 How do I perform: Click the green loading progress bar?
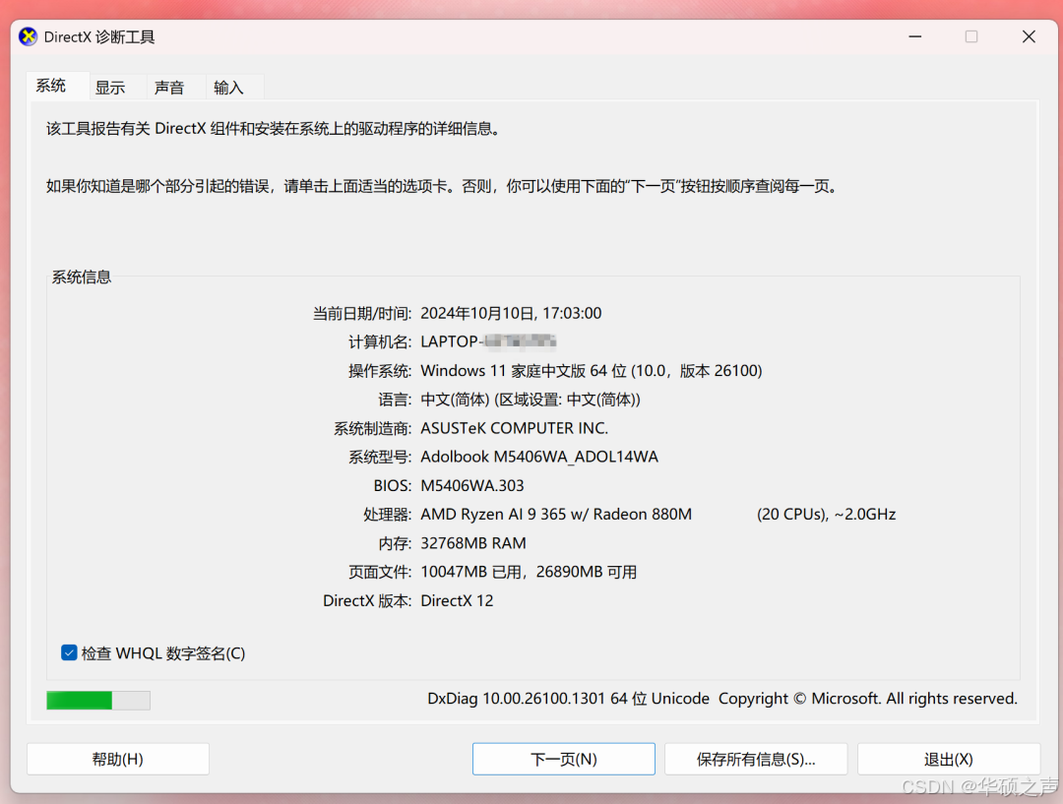pos(98,701)
